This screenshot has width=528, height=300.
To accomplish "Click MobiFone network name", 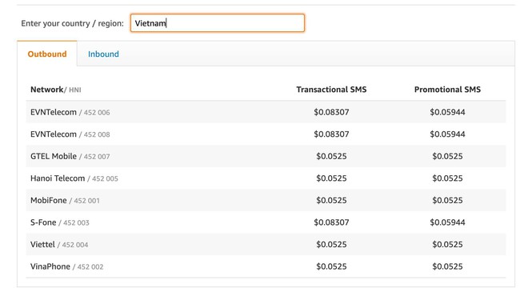I will tap(49, 200).
